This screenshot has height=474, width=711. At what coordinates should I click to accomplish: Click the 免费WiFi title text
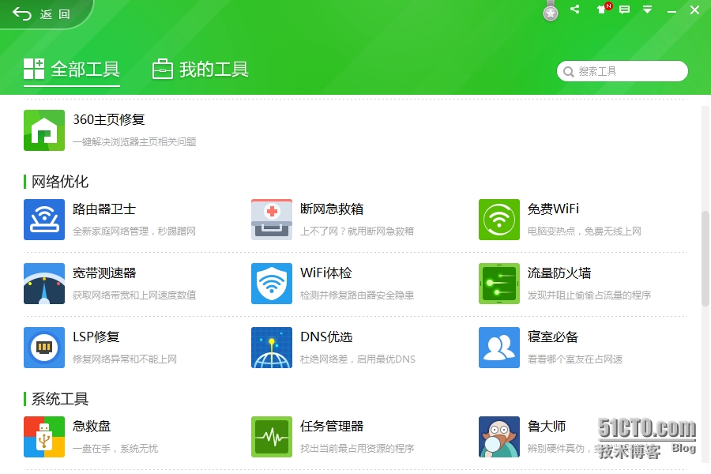(x=553, y=209)
